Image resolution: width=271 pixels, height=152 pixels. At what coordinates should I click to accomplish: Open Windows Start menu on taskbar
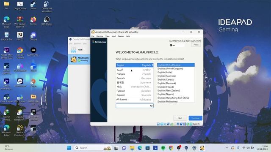pyautogui.click(x=69, y=148)
